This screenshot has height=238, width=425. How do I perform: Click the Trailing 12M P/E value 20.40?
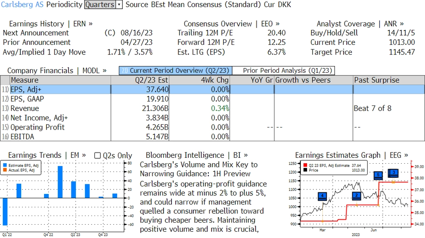pos(276,33)
